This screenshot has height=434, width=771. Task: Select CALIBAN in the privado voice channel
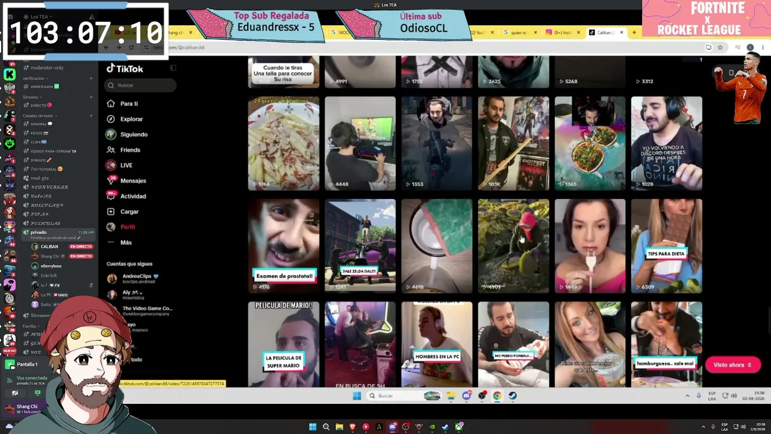point(62,247)
